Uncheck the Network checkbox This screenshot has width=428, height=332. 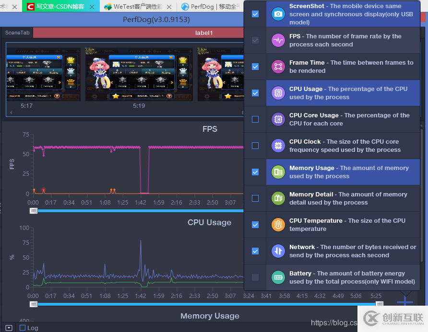[x=255, y=251]
